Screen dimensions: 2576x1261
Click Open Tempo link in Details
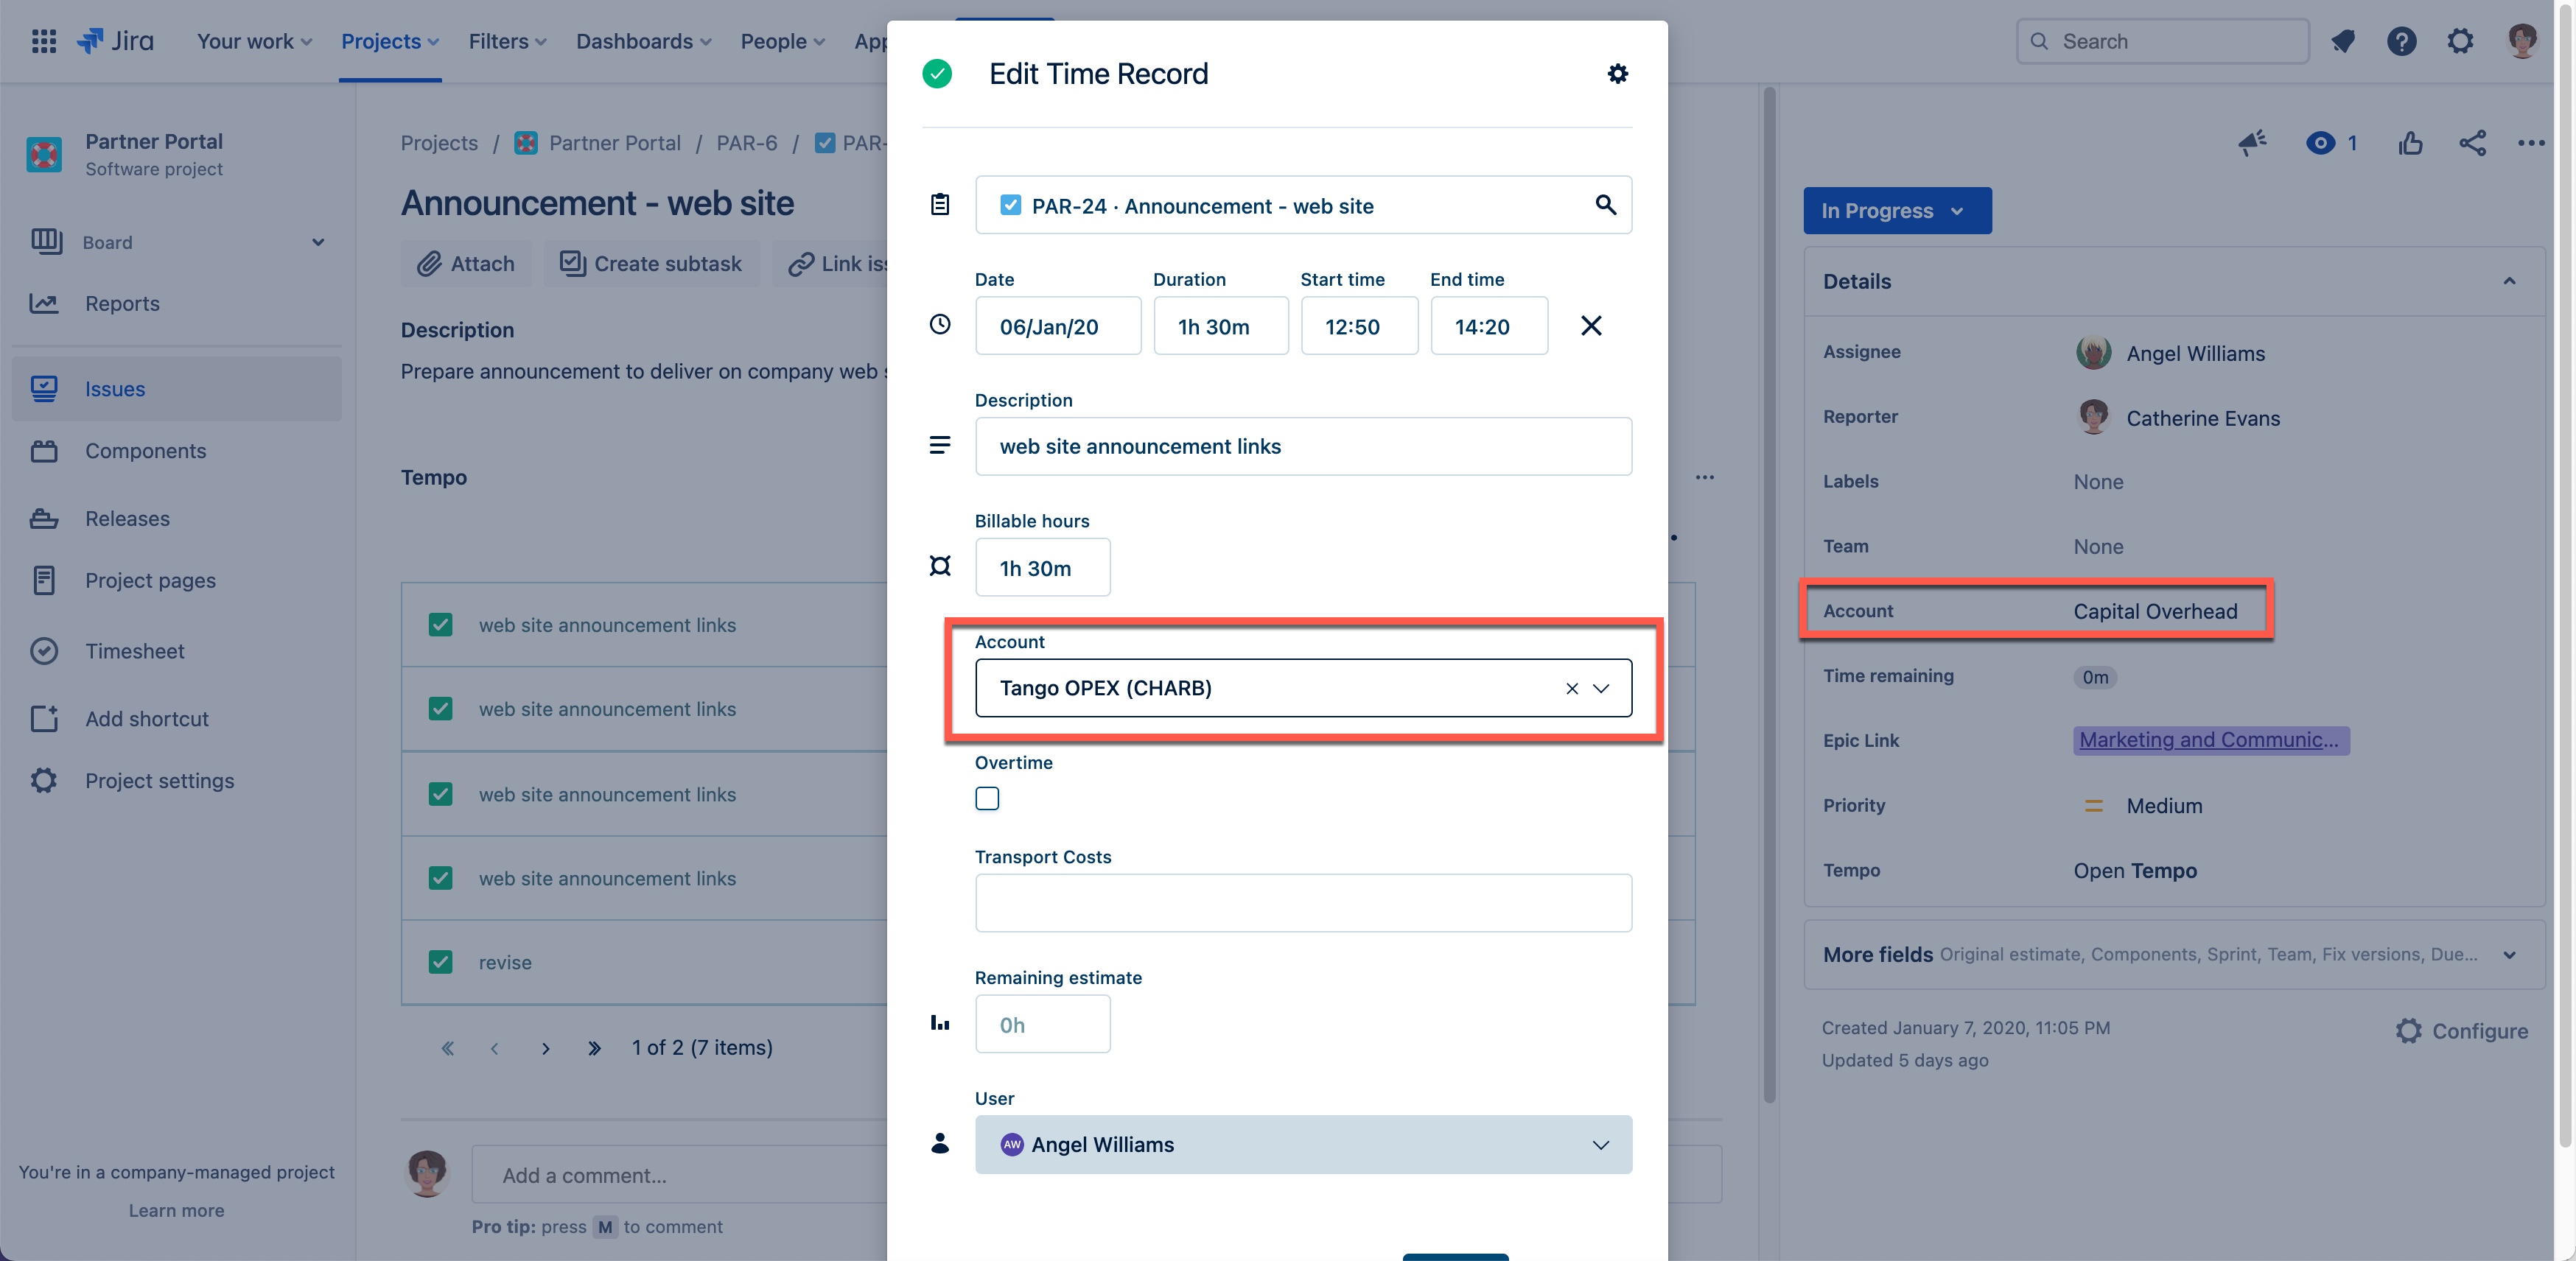(x=2135, y=870)
